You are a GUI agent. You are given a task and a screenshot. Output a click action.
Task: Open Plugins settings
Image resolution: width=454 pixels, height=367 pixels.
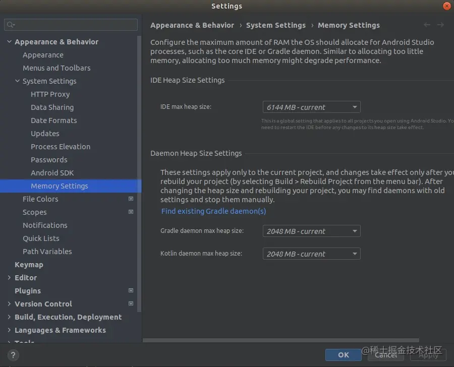tap(28, 291)
